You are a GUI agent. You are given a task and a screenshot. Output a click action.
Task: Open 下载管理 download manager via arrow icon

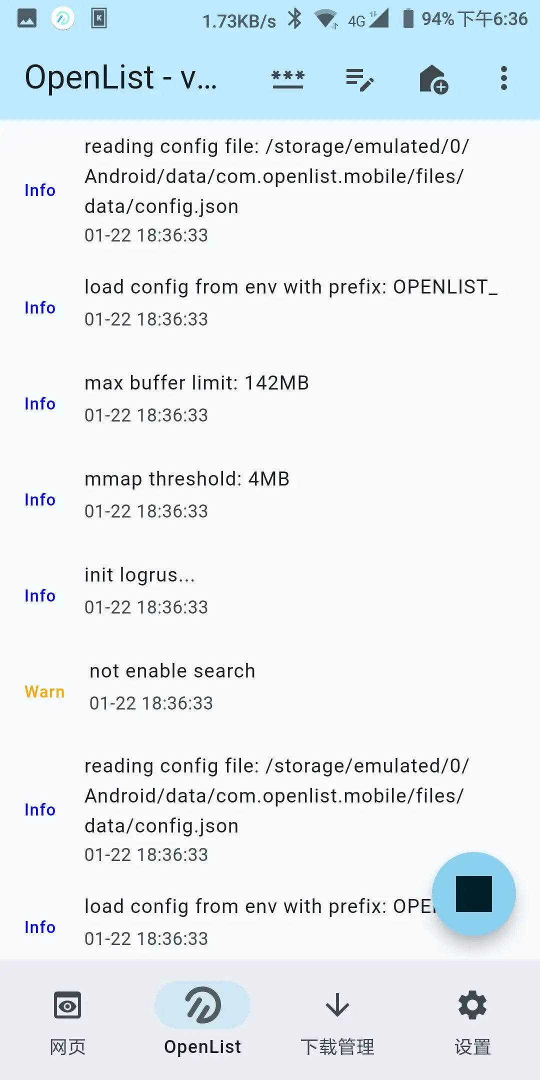tap(337, 1005)
